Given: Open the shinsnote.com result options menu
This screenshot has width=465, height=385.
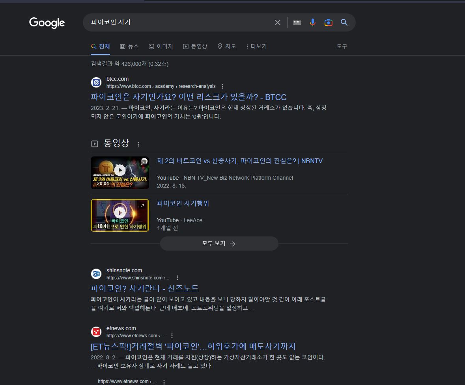Looking at the screenshot, I should 177,278.
